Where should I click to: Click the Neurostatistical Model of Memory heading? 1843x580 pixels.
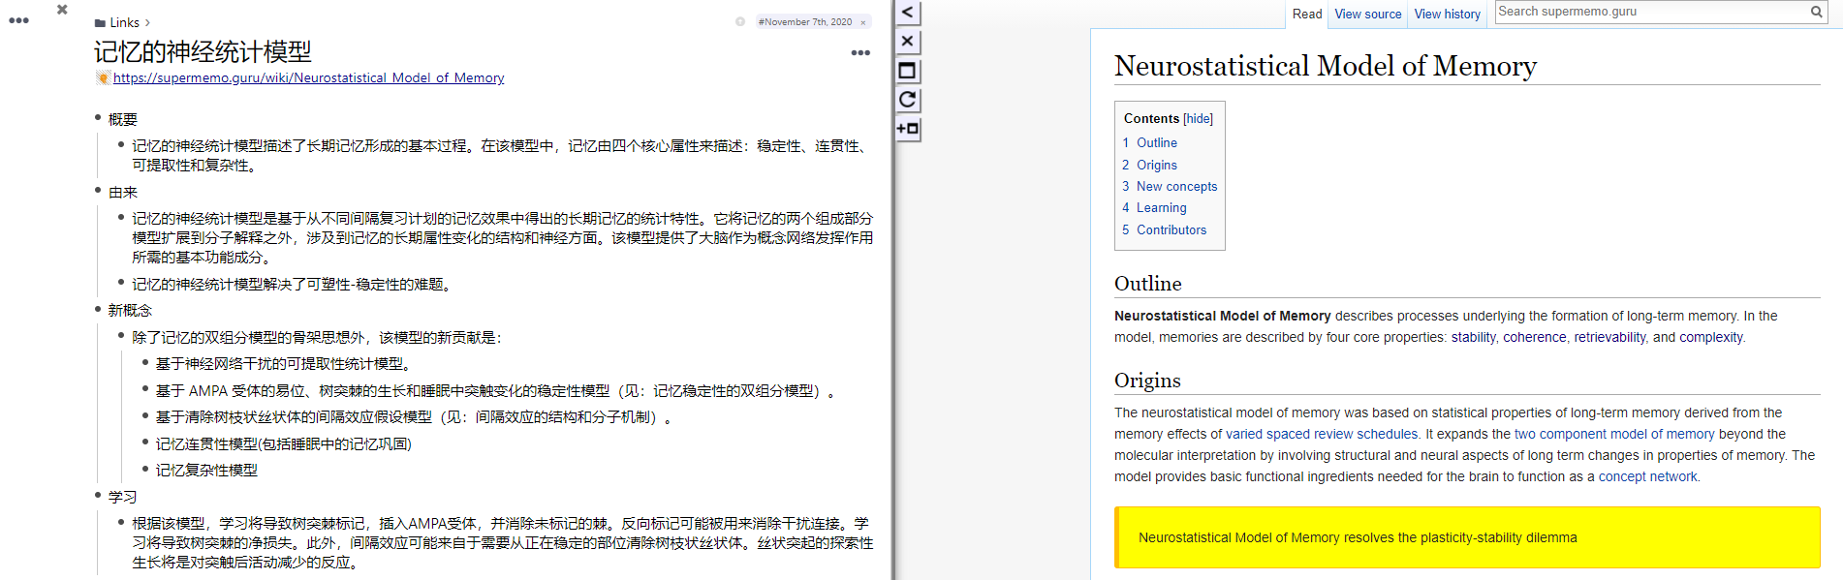(x=1326, y=66)
